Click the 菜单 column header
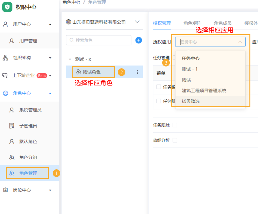 pos(161,73)
